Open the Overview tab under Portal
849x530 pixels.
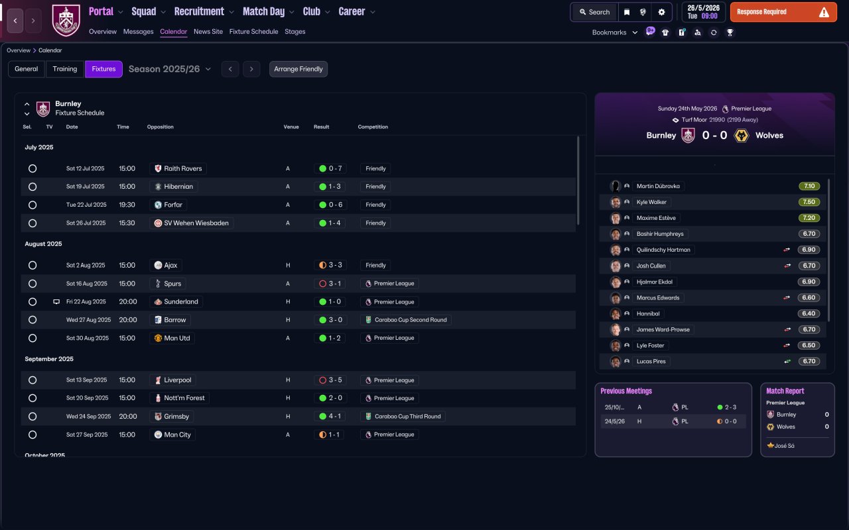pyautogui.click(x=103, y=32)
